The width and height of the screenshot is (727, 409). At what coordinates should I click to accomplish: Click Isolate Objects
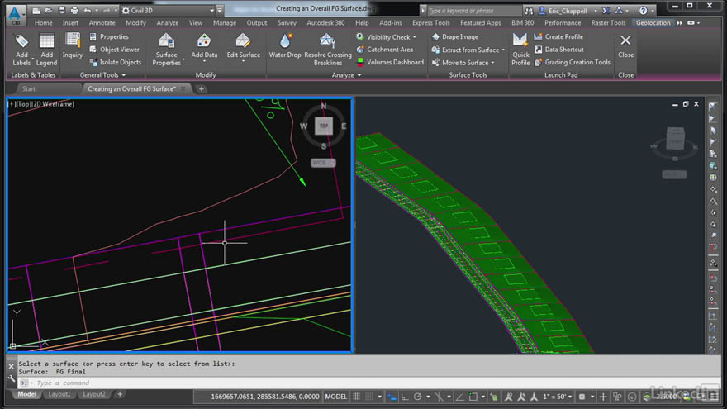[x=115, y=62]
